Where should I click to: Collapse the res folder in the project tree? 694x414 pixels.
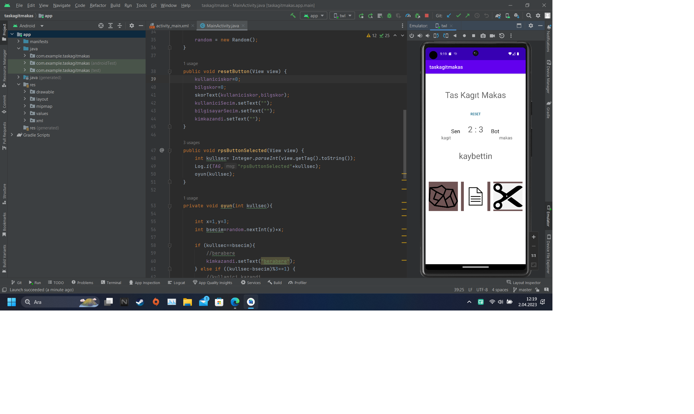(x=19, y=85)
